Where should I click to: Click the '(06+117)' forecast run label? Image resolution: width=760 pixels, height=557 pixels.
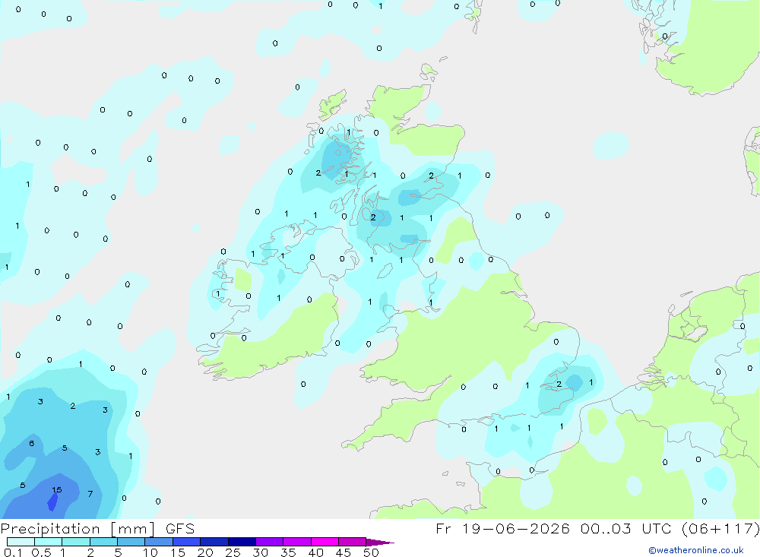pos(720,529)
